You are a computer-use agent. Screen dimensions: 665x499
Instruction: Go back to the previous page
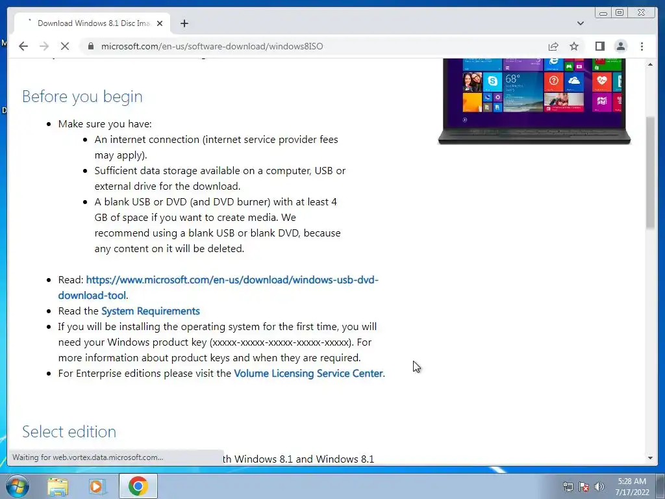click(23, 46)
